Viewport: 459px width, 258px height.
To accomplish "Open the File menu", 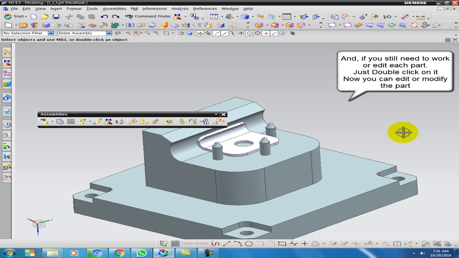I will coord(14,9).
